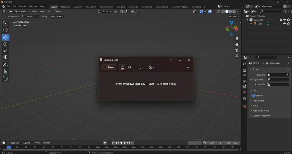Open the delay timer dropdown in the Snipping Tool
Screen dimensions: 292x154
click(x=152, y=67)
